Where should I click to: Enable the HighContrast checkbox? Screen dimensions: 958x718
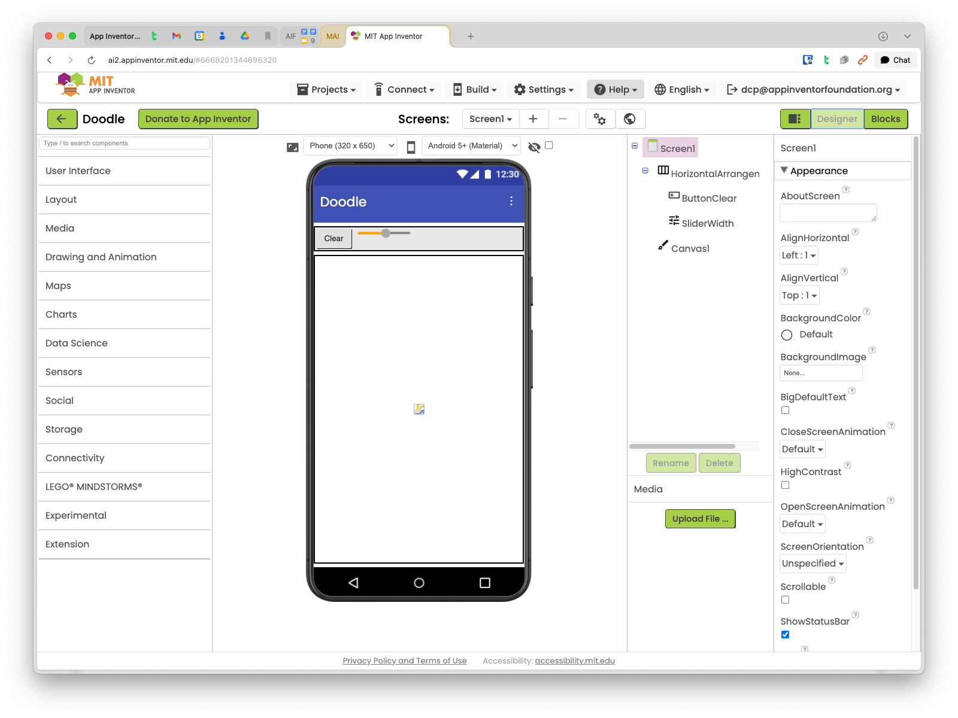786,485
